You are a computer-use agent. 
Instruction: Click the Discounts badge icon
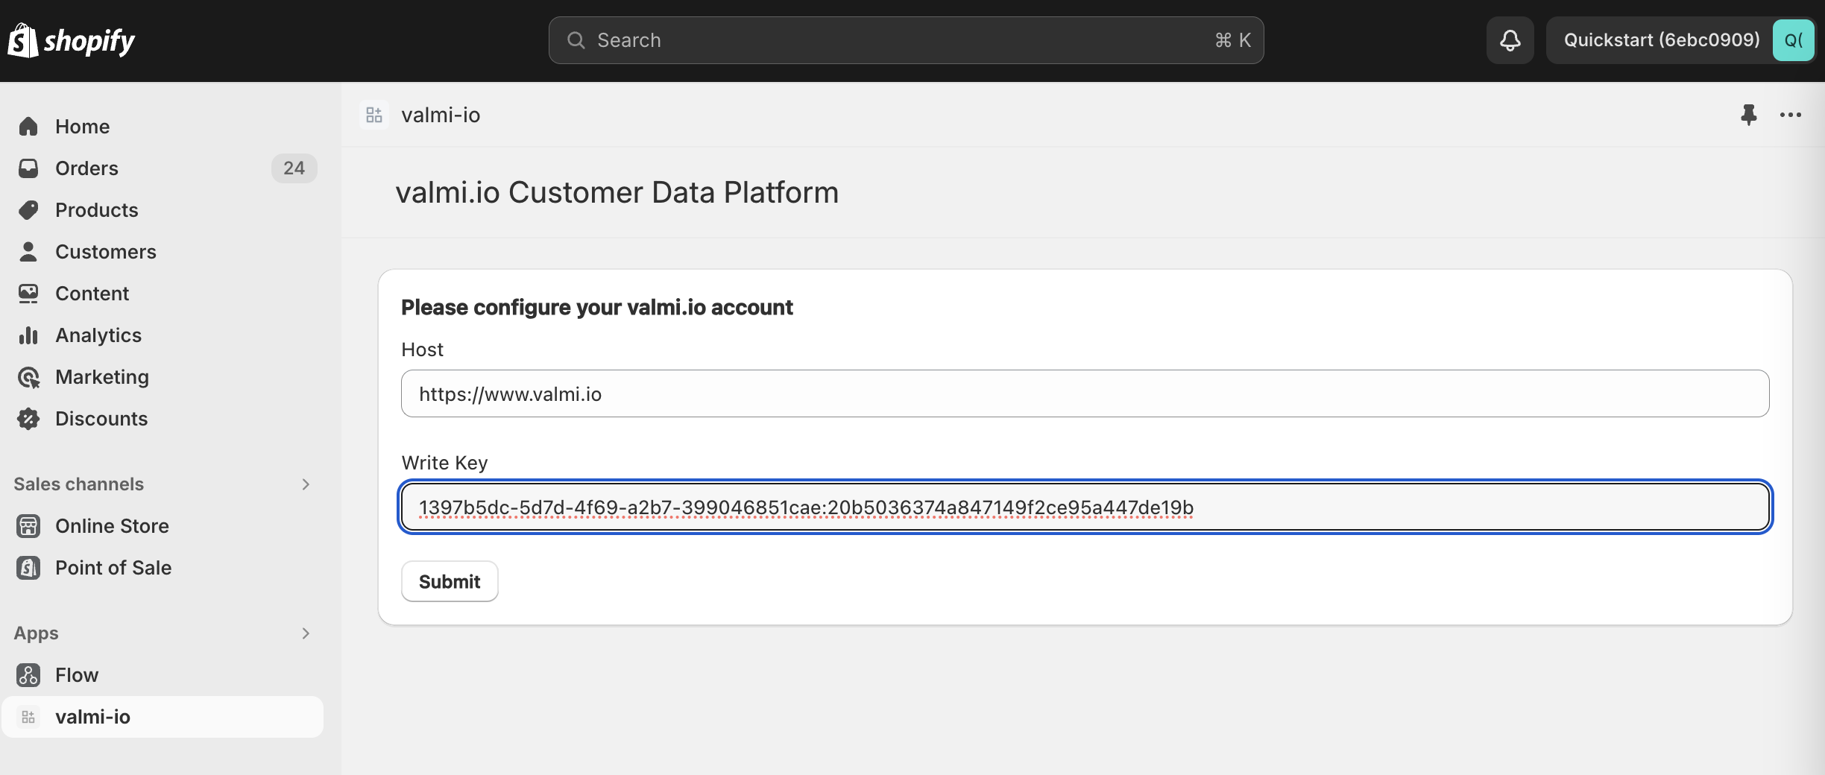28,419
